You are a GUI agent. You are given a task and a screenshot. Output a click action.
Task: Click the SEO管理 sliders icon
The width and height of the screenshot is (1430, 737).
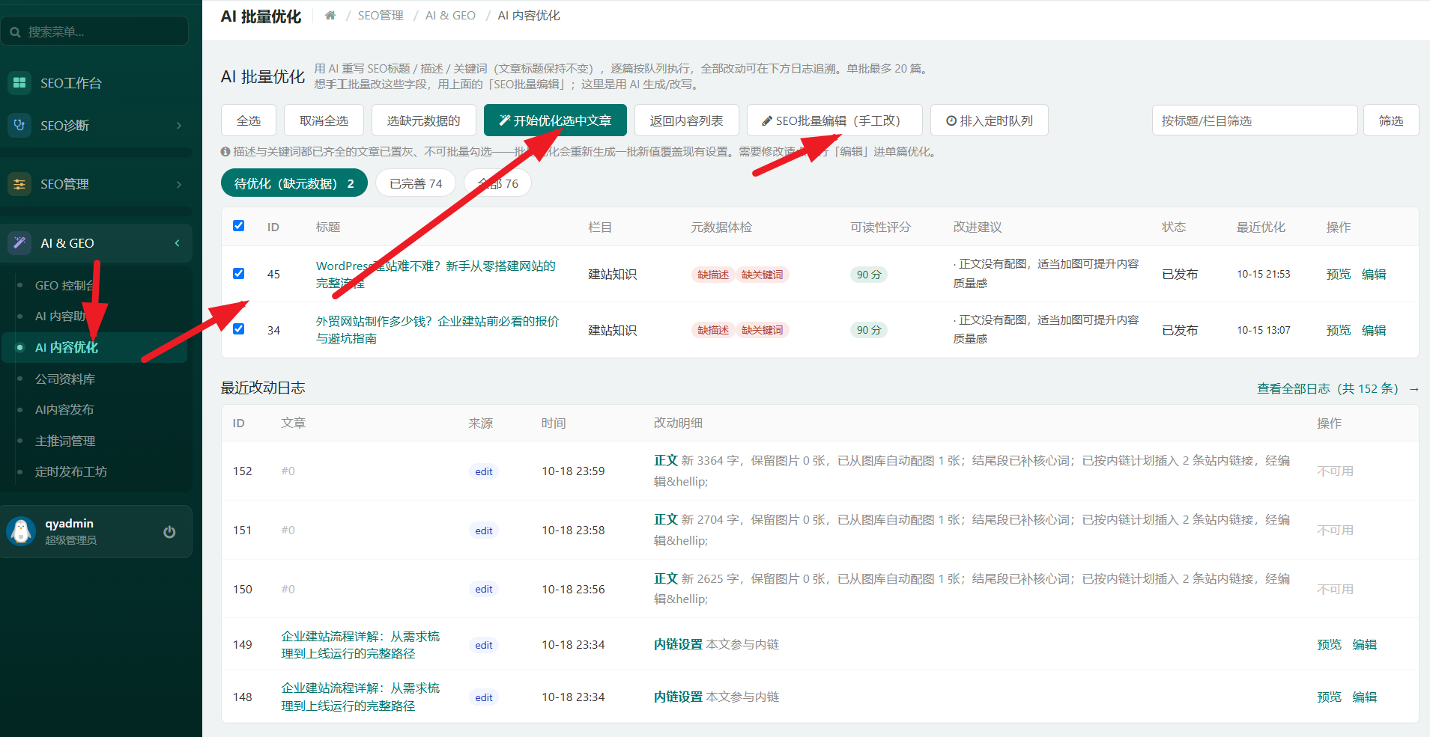point(19,184)
